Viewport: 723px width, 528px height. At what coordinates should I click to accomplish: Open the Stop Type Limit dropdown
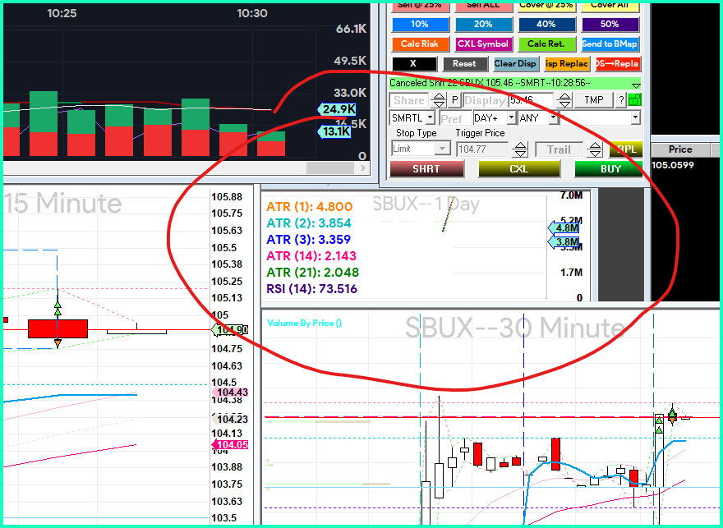pyautogui.click(x=442, y=149)
